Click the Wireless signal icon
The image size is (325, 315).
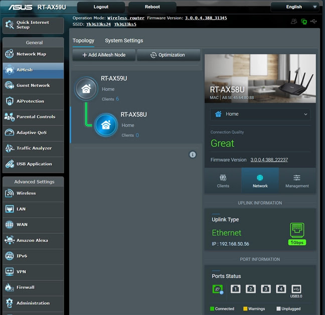pyautogui.click(x=10, y=193)
